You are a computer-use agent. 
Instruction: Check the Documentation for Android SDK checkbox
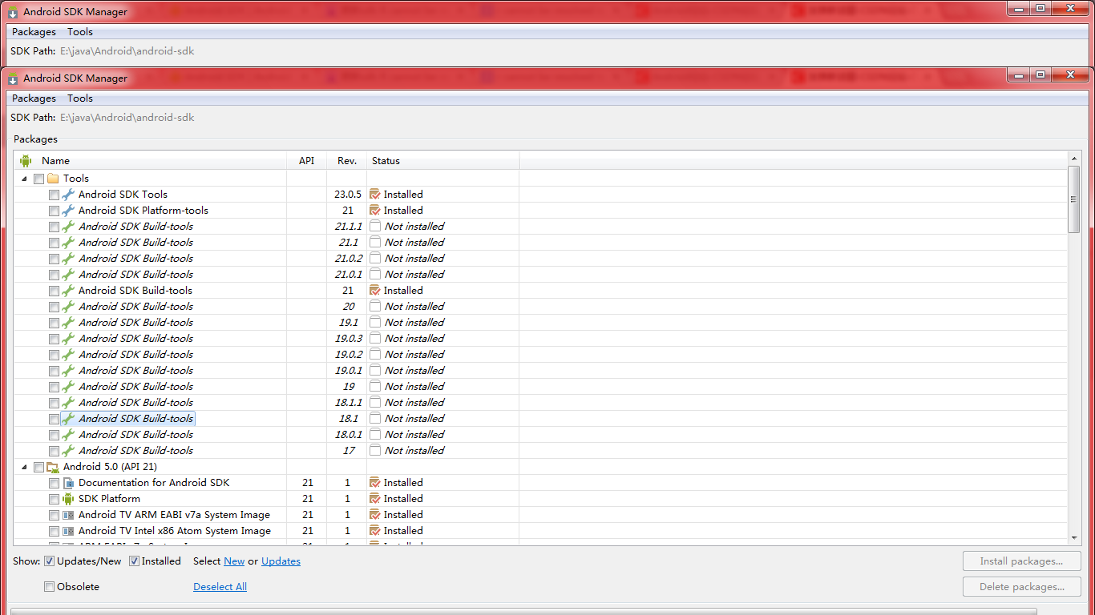(54, 483)
